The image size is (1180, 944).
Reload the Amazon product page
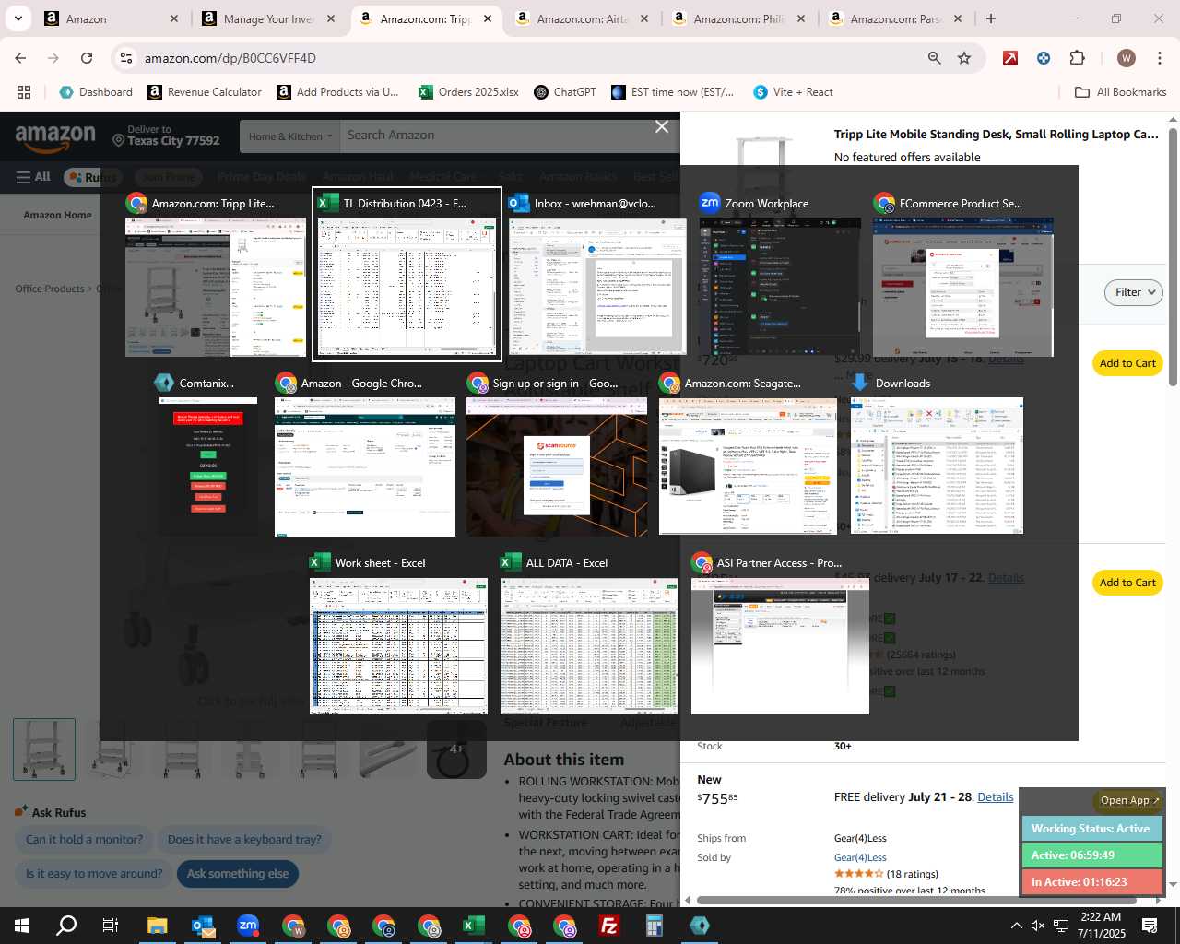87,58
